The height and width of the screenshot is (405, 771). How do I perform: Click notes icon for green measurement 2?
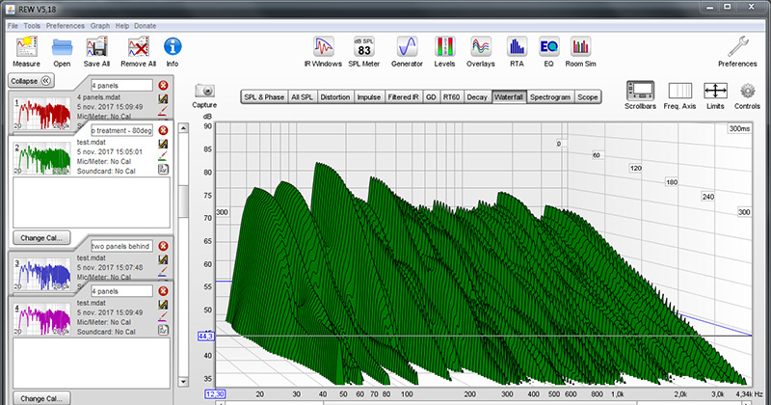click(x=163, y=170)
